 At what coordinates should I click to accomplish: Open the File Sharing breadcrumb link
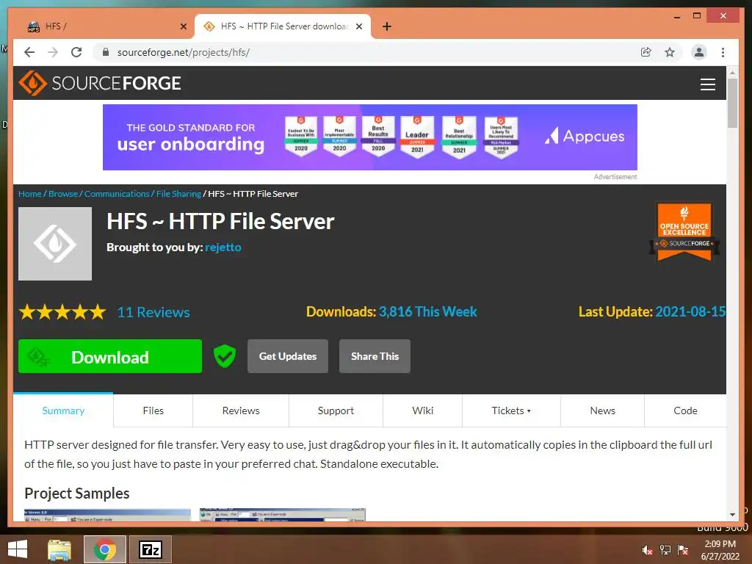pyautogui.click(x=178, y=194)
